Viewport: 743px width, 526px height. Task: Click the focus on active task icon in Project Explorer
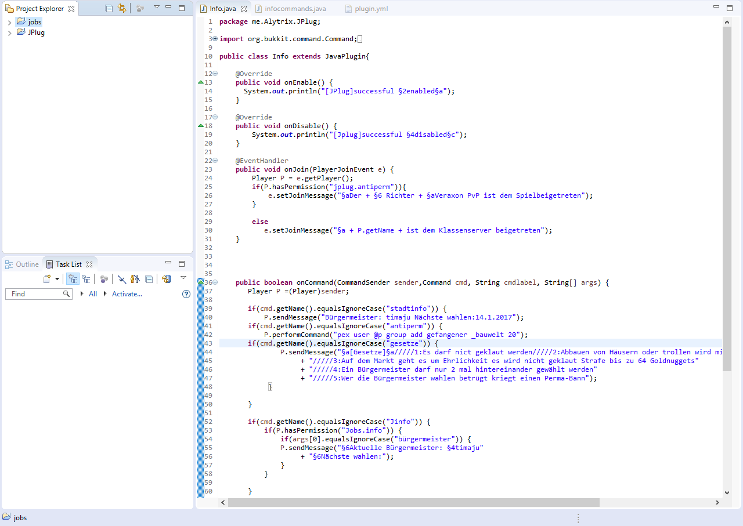(140, 8)
